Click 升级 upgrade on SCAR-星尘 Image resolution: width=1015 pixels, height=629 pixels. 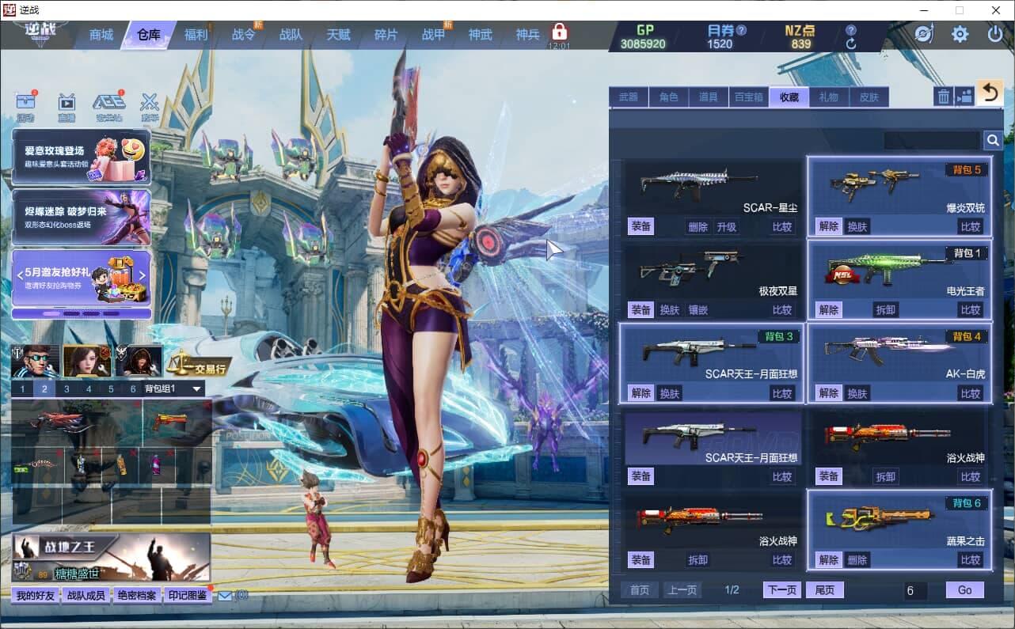pyautogui.click(x=727, y=226)
